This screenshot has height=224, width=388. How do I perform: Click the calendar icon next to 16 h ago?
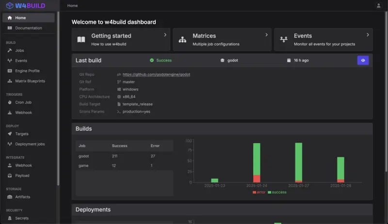click(289, 60)
